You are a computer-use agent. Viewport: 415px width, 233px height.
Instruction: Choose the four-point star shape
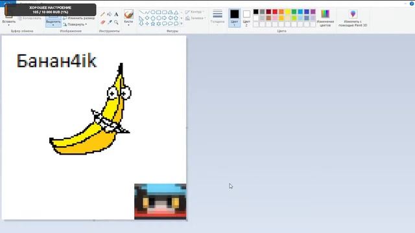point(147,24)
